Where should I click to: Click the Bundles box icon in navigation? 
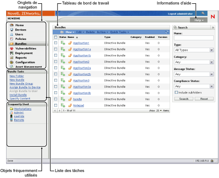coord(12,44)
